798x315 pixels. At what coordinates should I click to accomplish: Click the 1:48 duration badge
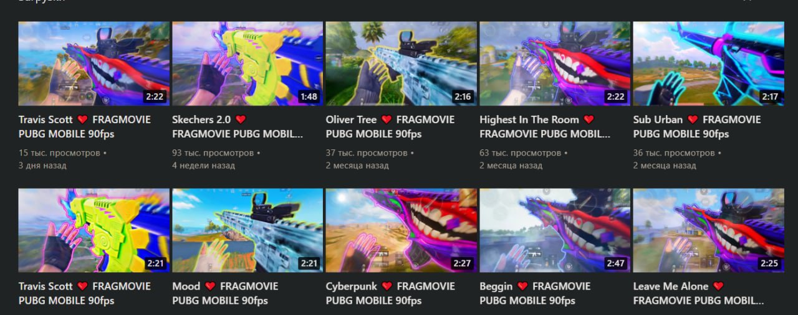tap(308, 96)
